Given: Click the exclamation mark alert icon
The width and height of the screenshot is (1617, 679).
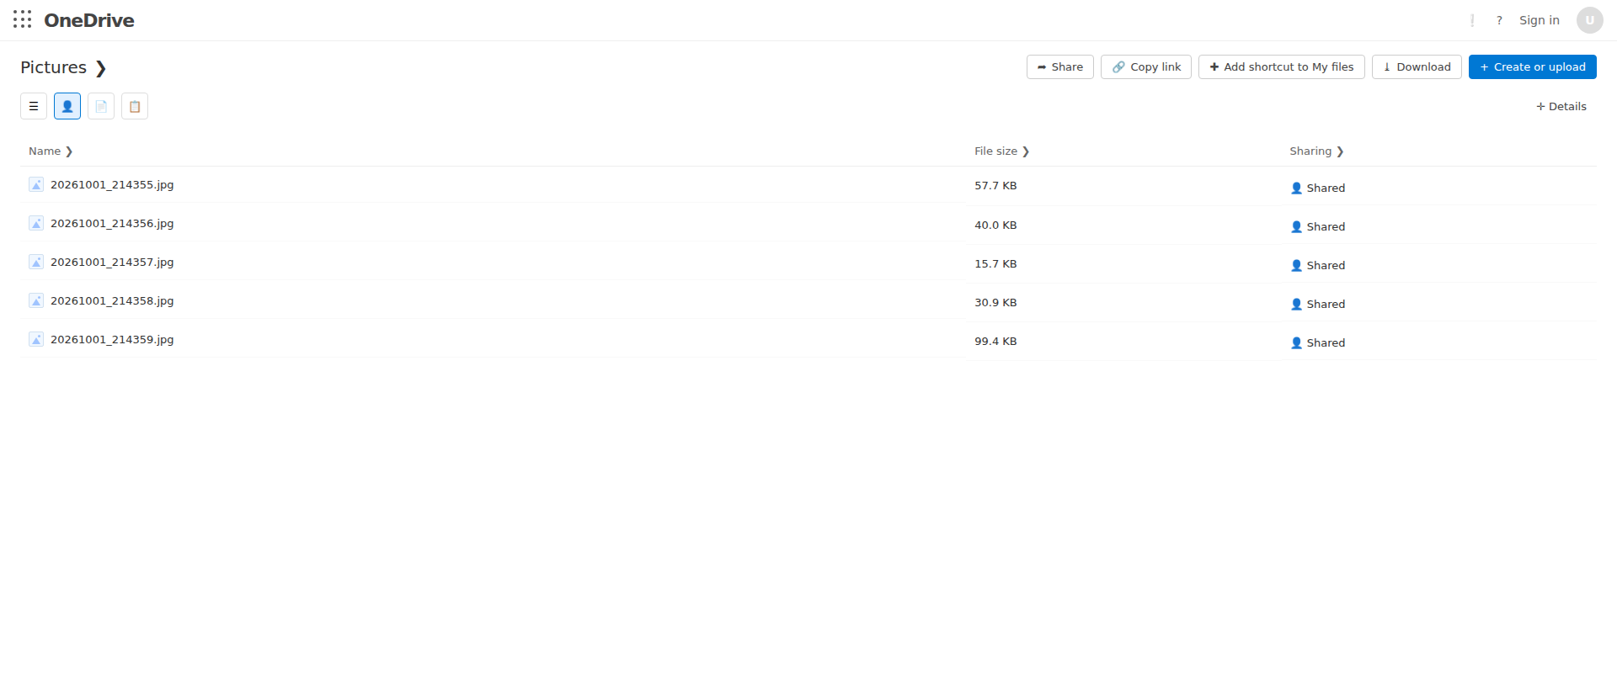Looking at the screenshot, I should (x=1472, y=20).
